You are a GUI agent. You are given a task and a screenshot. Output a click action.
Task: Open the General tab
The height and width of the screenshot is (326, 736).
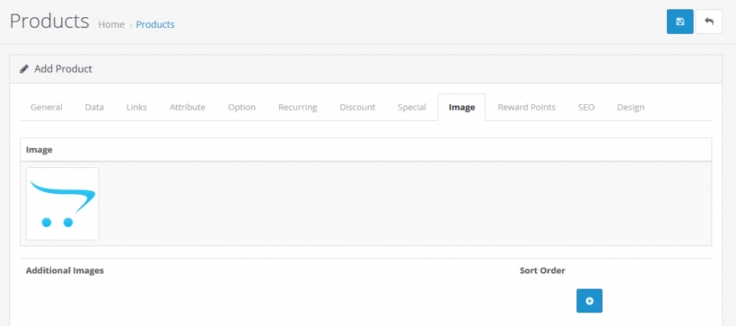(x=47, y=107)
